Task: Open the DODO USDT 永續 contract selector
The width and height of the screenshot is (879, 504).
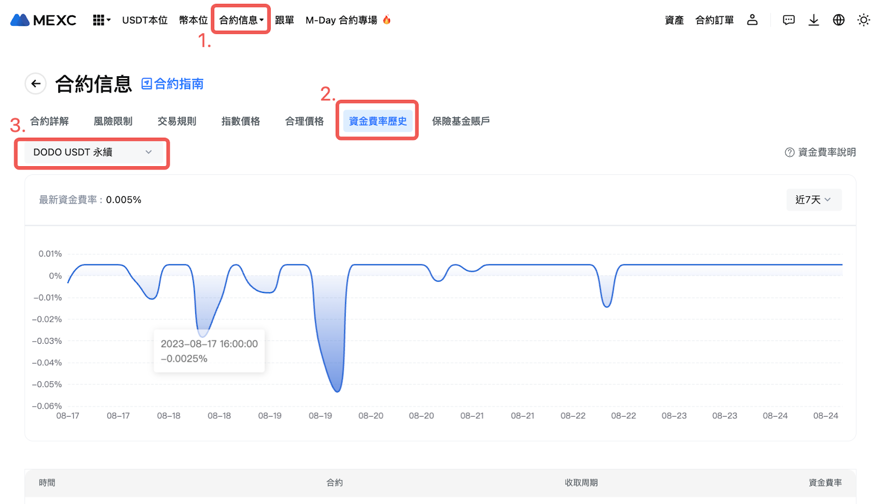Action: click(x=92, y=152)
